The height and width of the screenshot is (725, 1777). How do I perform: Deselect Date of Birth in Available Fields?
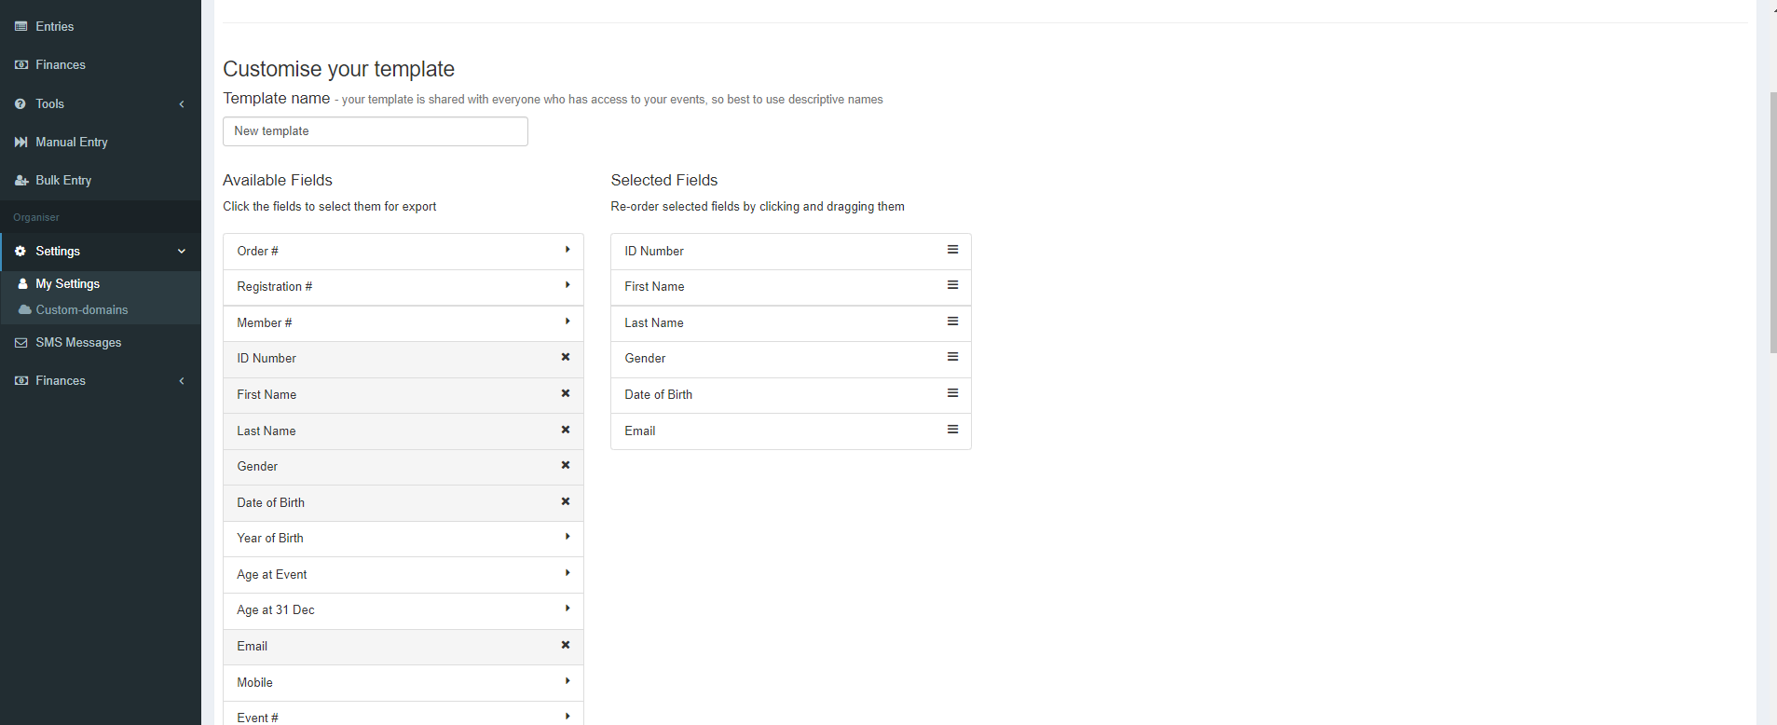click(x=403, y=502)
